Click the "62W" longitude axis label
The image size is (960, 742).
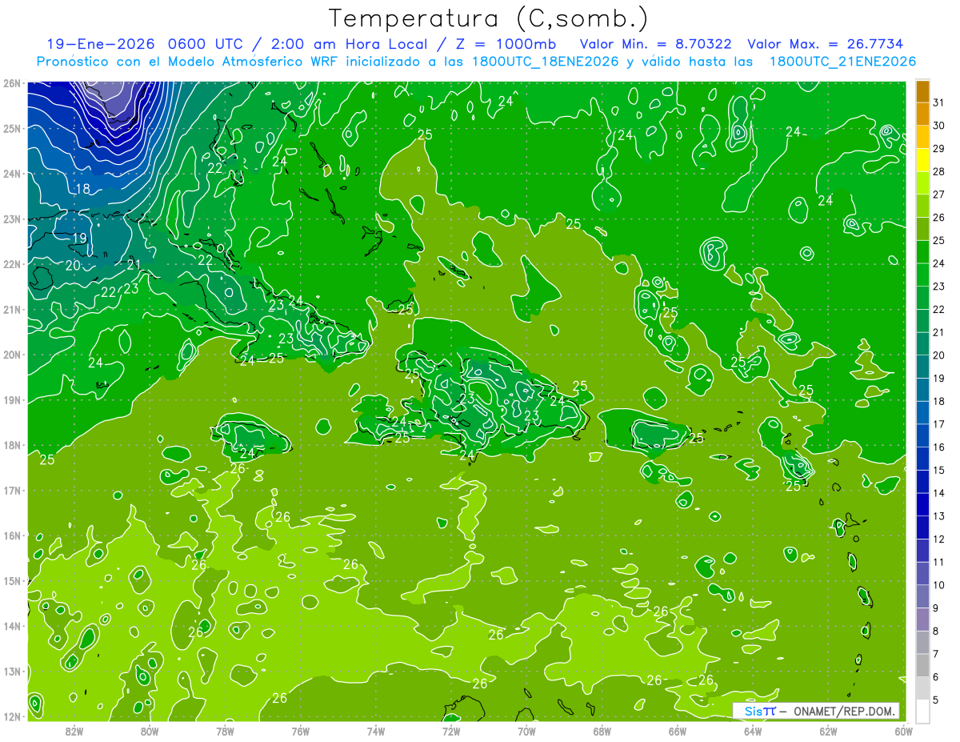[x=827, y=731]
